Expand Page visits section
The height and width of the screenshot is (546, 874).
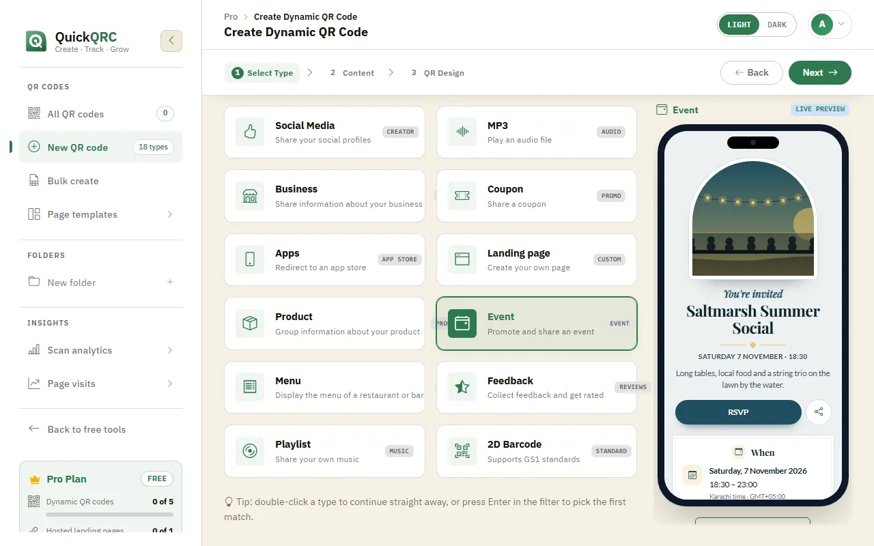tap(170, 384)
